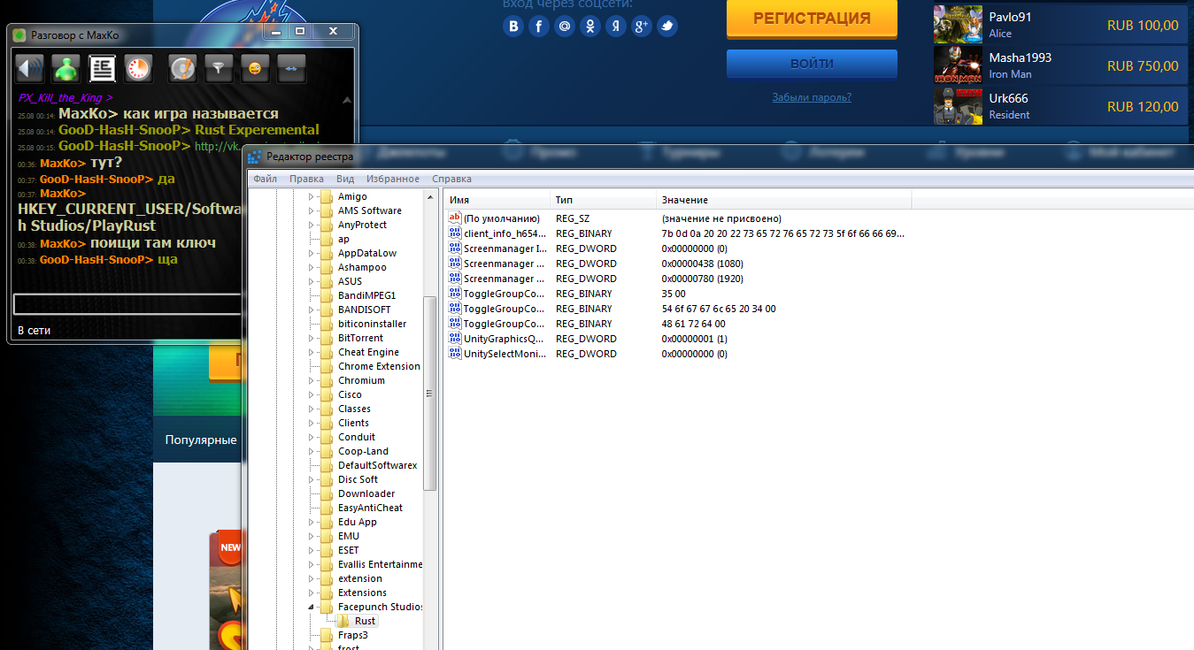
Task: Expand the Amigo registry key
Action: click(311, 196)
